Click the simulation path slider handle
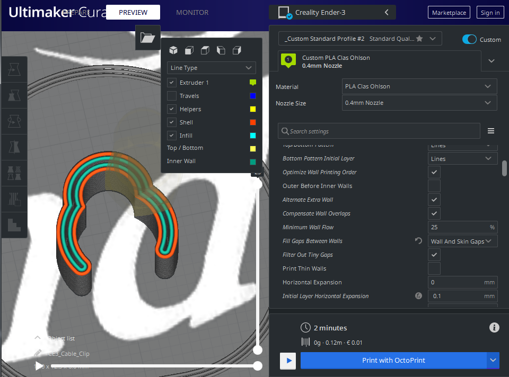The image size is (509, 377). (258, 366)
